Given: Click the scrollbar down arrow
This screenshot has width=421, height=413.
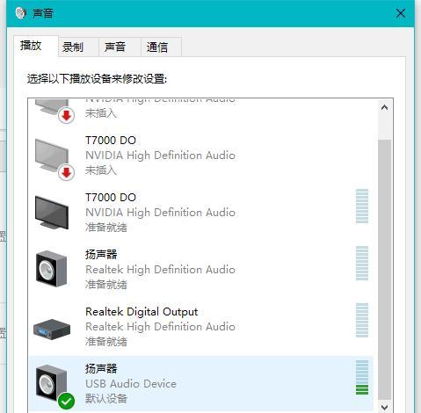Looking at the screenshot, I should click(385, 407).
